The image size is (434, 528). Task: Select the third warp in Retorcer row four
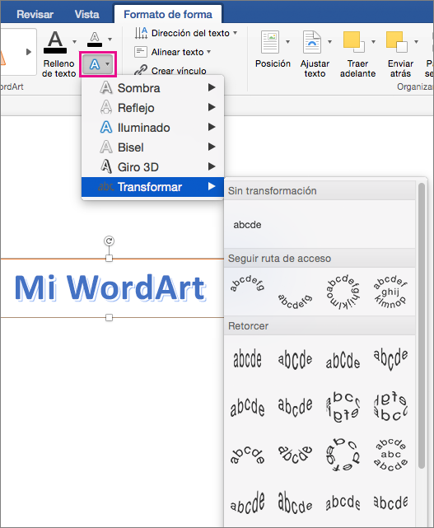tap(343, 502)
